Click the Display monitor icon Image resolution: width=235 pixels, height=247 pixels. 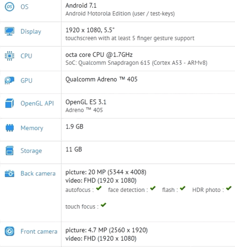(9, 31)
